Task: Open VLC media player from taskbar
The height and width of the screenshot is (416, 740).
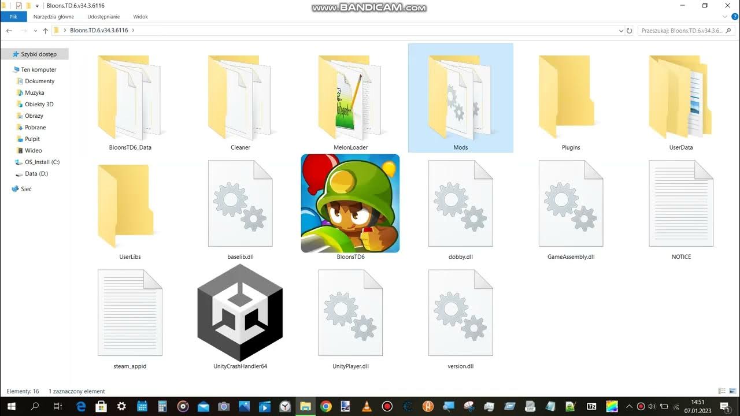Action: (367, 406)
